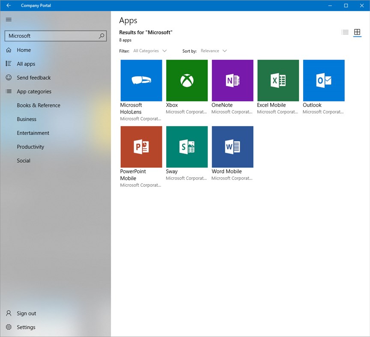The height and width of the screenshot is (337, 370).
Task: Open the Excel Mobile app tile
Action: [x=278, y=80]
